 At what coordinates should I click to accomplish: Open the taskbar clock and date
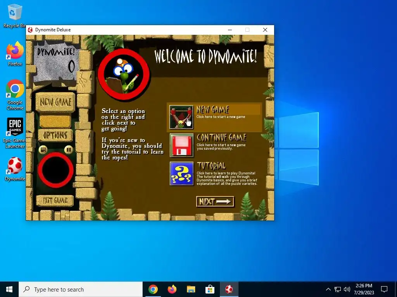(364, 289)
